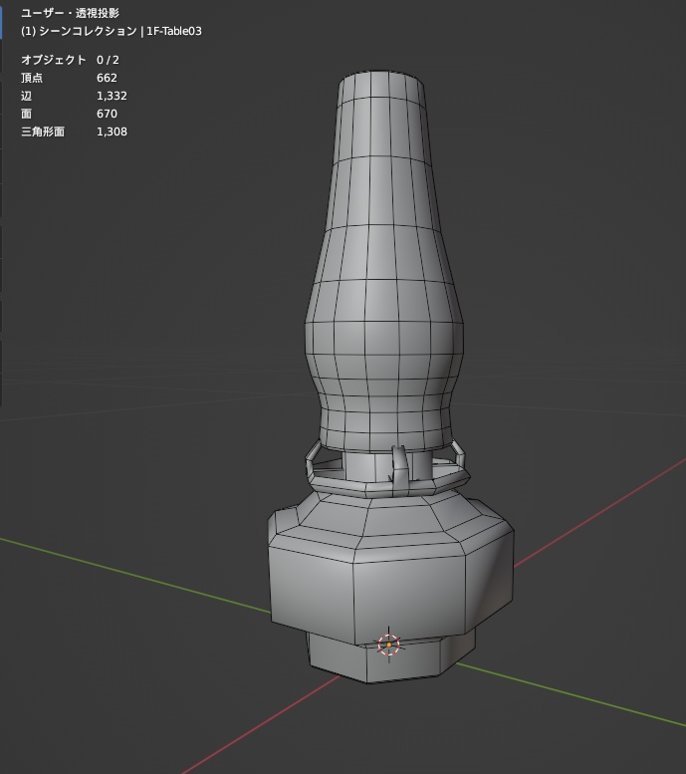Click the オブジェクト 0 / 2 statistic
Viewport: 686px width, 774px height.
70,60
